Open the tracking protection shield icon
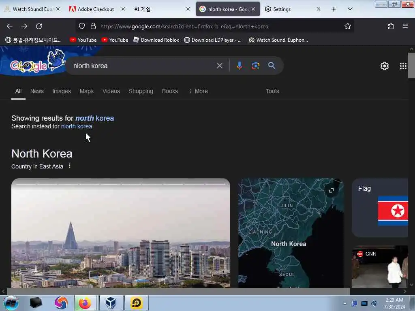Viewport: 415px width, 311px height. click(82, 26)
